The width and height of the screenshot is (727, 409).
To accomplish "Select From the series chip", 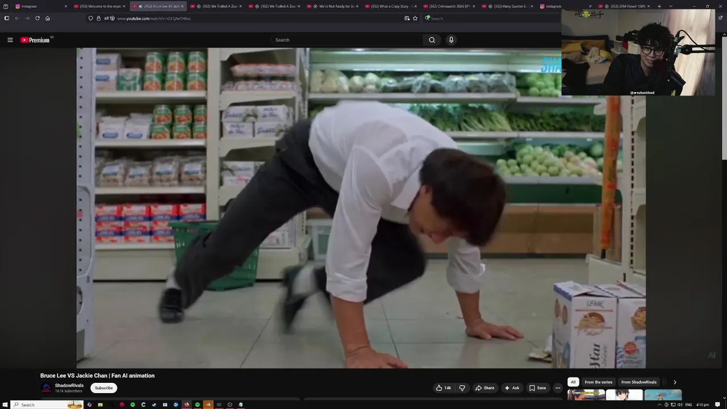I will [598, 382].
